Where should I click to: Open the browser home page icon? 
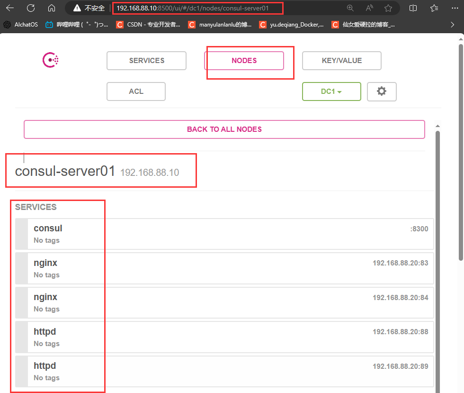[52, 8]
